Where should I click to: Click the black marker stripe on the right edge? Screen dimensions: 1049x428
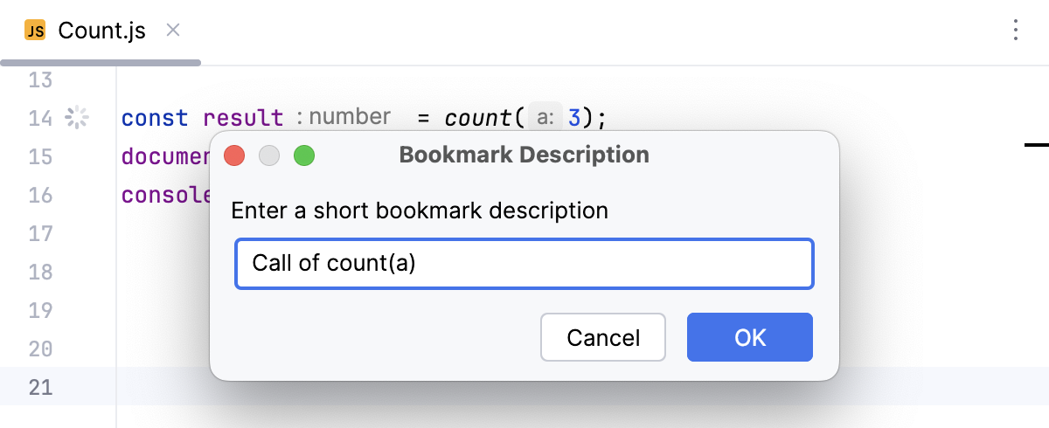click(1036, 143)
